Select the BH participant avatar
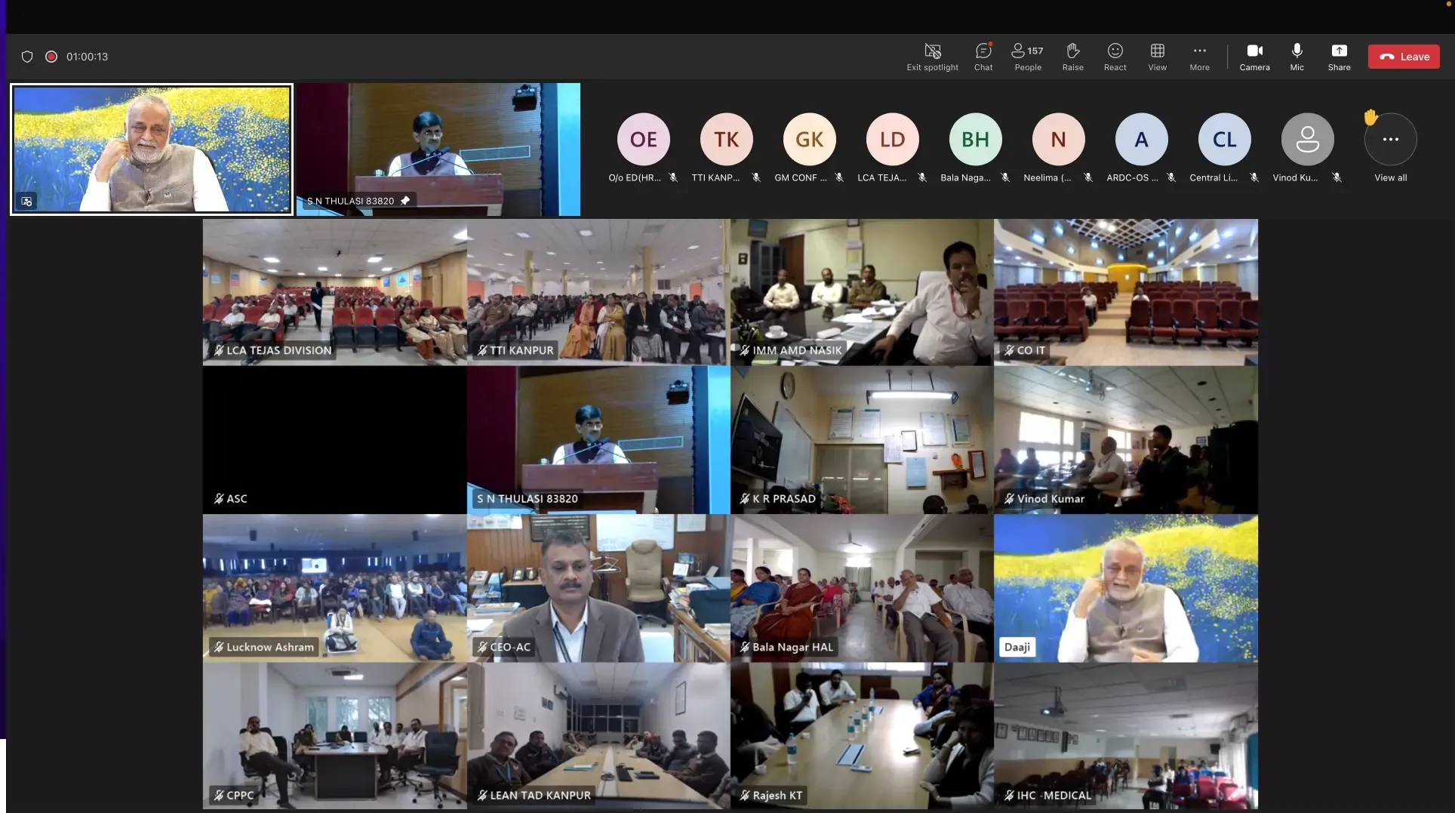Screen dimensions: 1455x813 click(x=975, y=140)
